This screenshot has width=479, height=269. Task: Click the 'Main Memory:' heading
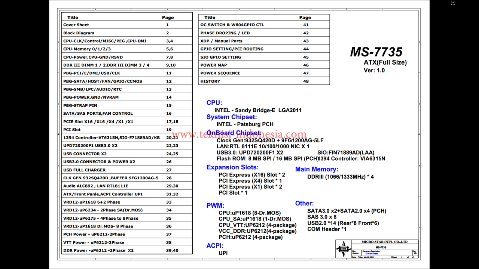click(317, 169)
